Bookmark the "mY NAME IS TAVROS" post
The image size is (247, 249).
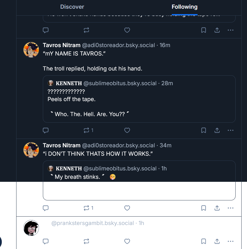point(204,130)
